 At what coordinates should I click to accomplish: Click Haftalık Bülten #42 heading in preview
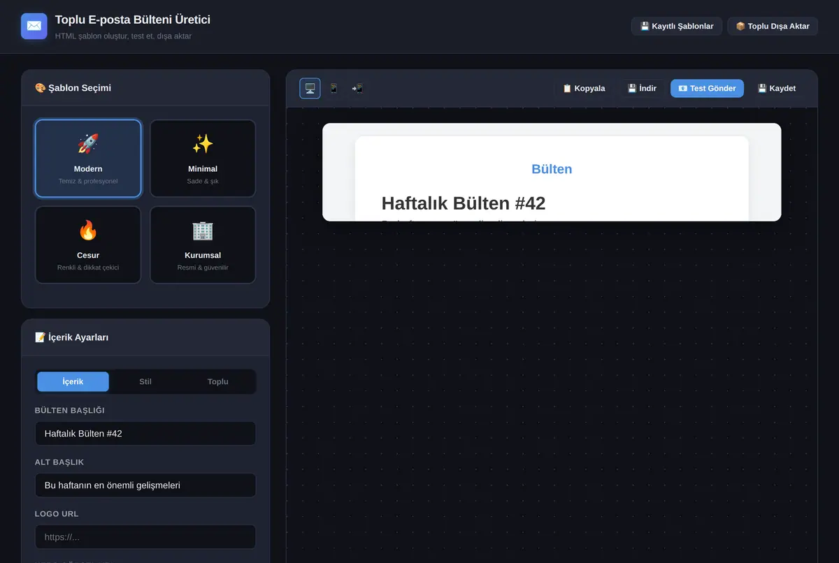[x=464, y=203]
